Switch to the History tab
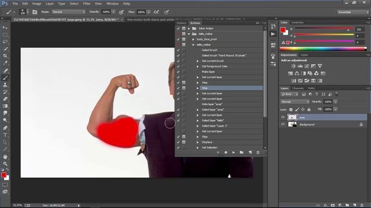 [181, 23]
